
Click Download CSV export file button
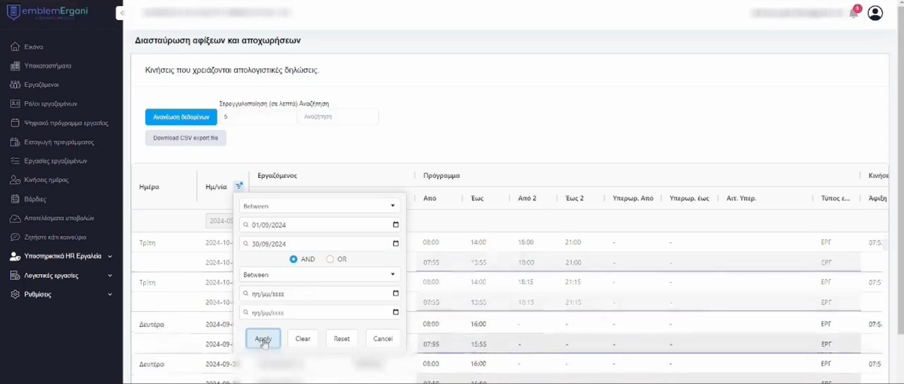(185, 138)
